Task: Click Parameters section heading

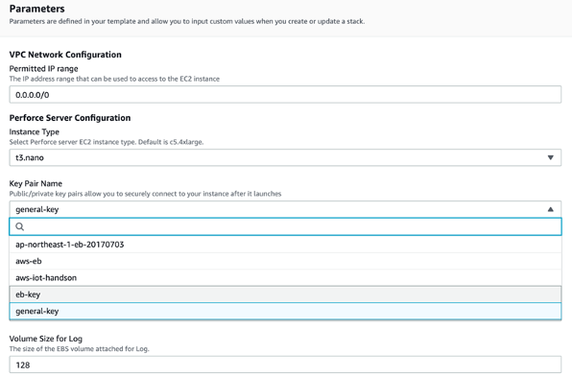Action: (36, 9)
